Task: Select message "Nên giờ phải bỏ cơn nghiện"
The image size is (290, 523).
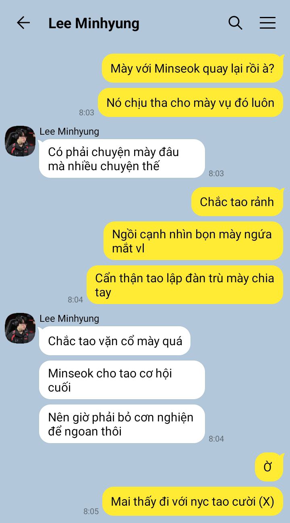Action: 122,424
